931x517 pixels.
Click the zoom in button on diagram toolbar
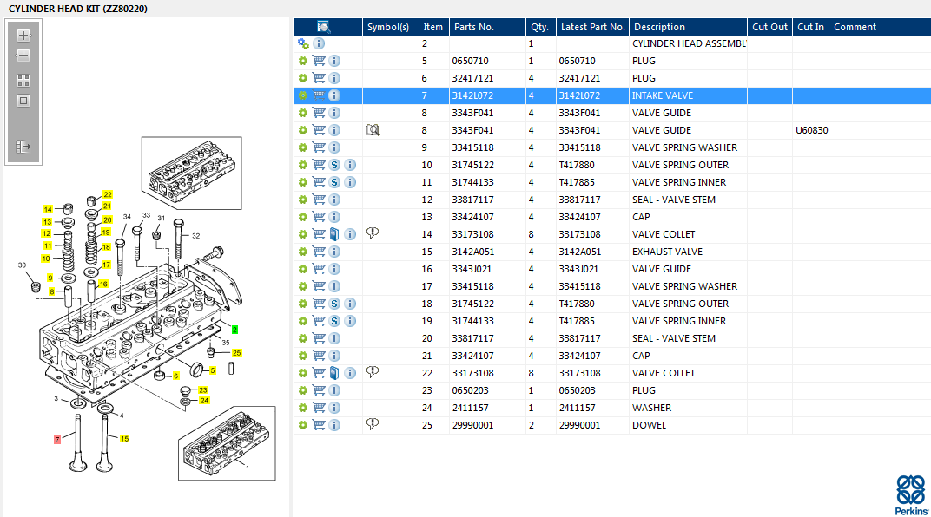[23, 36]
